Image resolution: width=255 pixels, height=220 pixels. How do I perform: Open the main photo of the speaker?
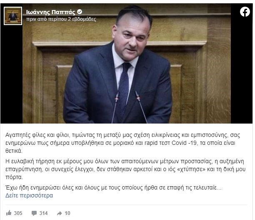pos(127,63)
